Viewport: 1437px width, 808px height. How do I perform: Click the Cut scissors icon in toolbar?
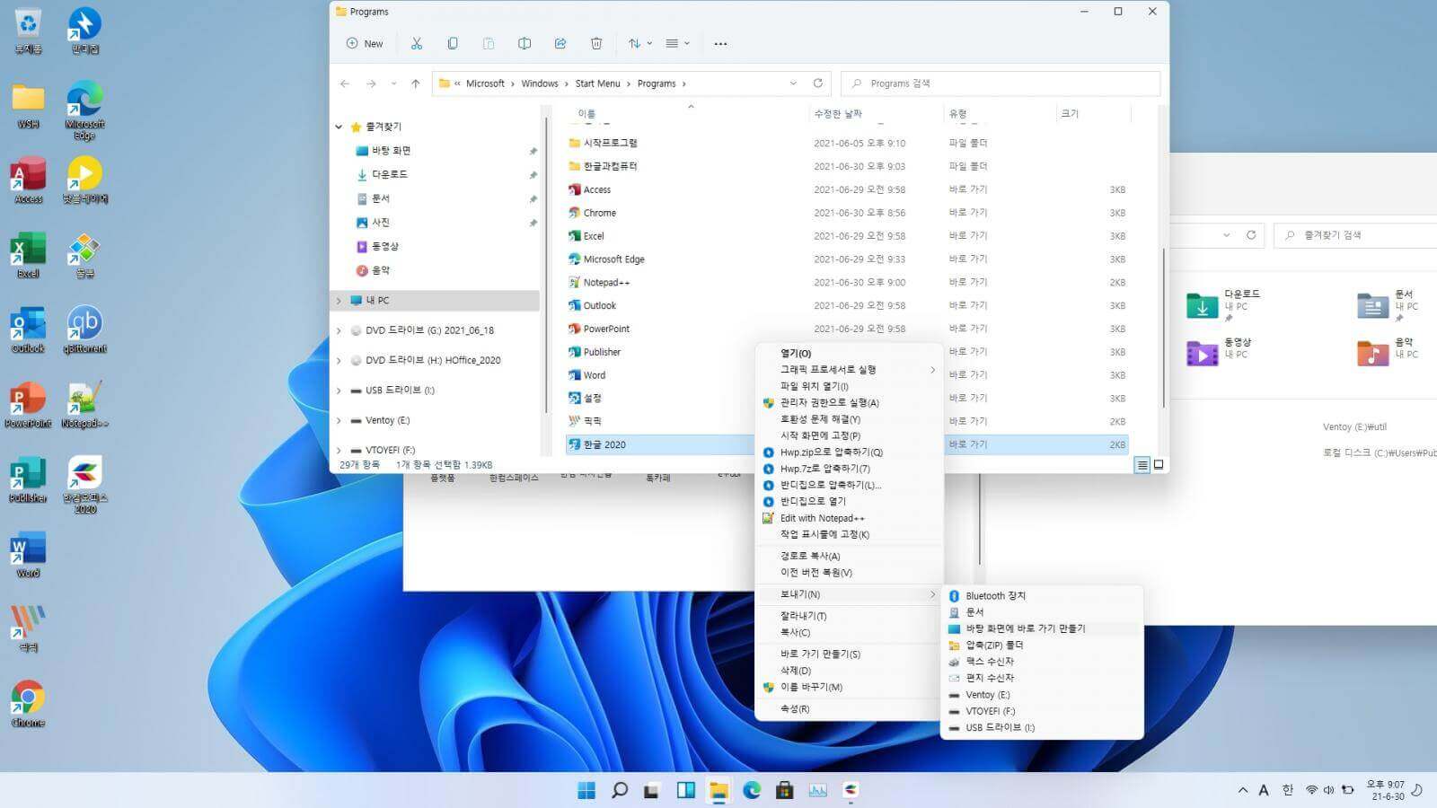[416, 43]
